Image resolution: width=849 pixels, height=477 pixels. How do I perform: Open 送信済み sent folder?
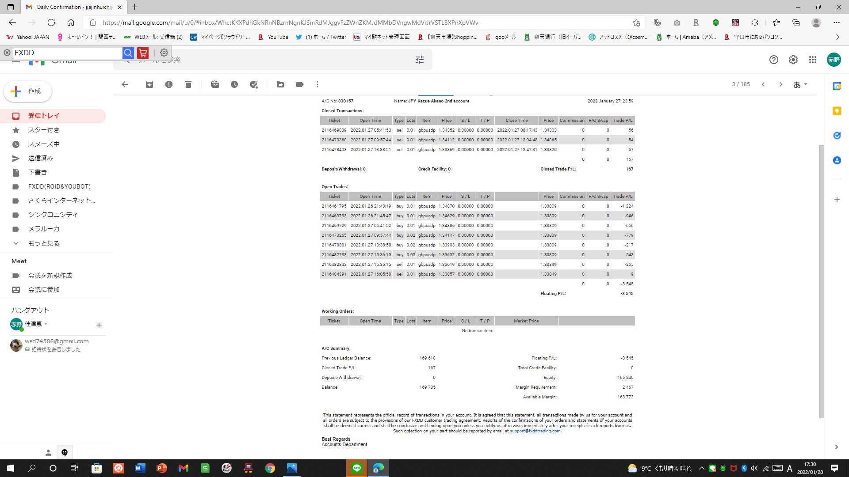[x=53, y=158]
